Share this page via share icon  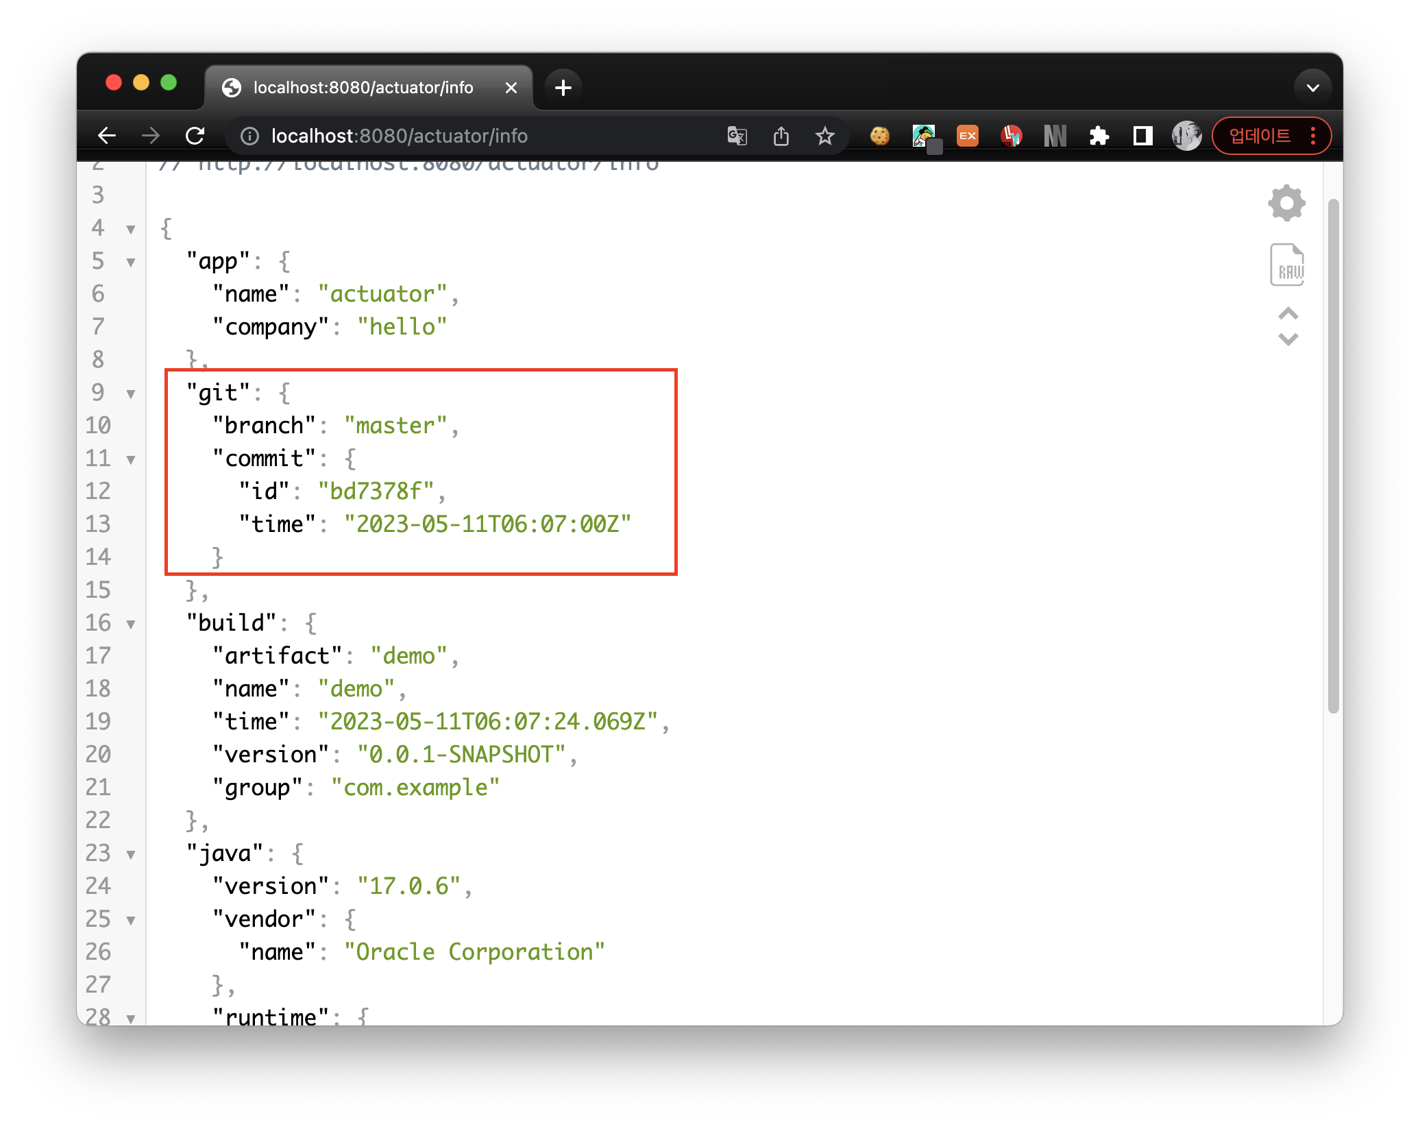pos(781,136)
